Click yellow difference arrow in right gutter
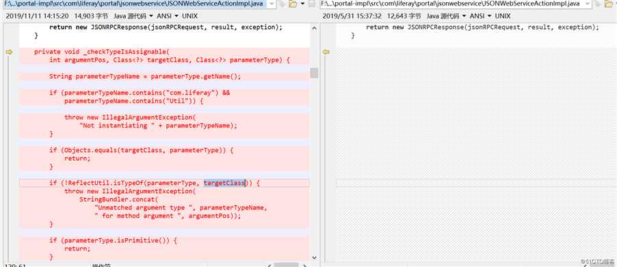The width and height of the screenshot is (617, 267). point(326,52)
